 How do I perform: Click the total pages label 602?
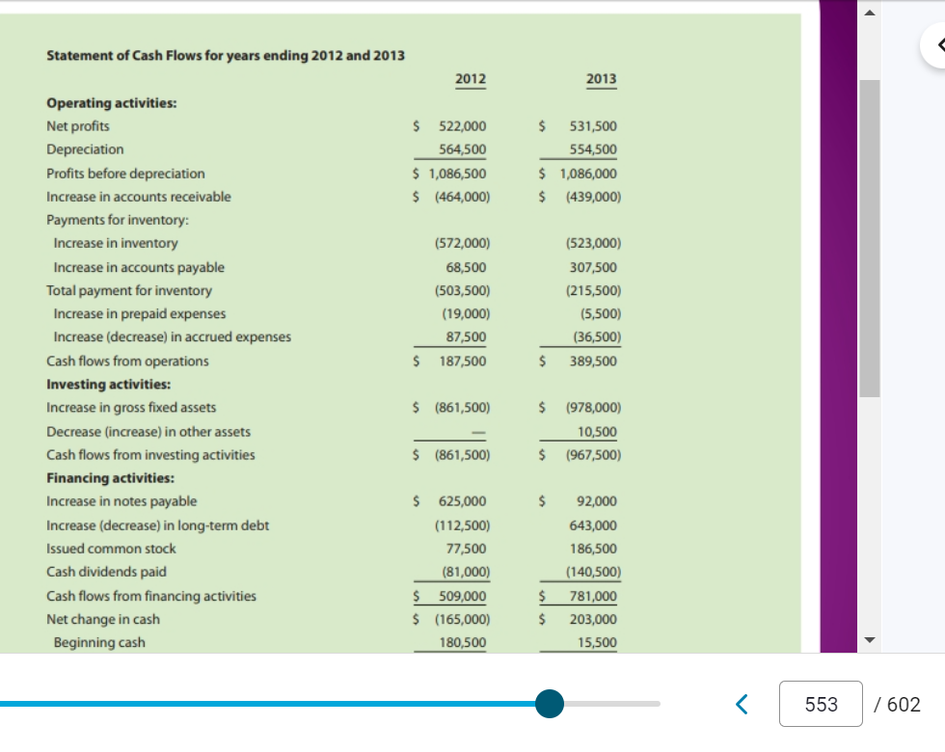pos(899,704)
